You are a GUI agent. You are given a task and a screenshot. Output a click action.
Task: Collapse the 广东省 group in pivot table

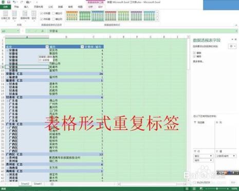tap(7, 101)
